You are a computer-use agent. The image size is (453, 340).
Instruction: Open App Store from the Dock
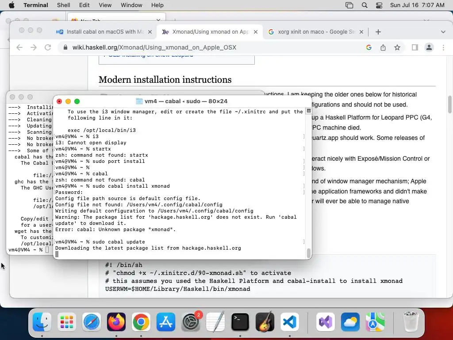coord(166,322)
